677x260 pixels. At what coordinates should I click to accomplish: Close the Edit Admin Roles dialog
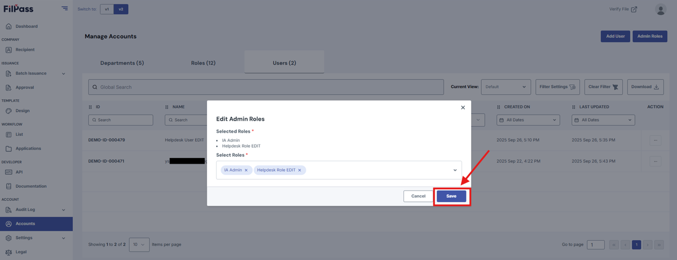coord(463,107)
